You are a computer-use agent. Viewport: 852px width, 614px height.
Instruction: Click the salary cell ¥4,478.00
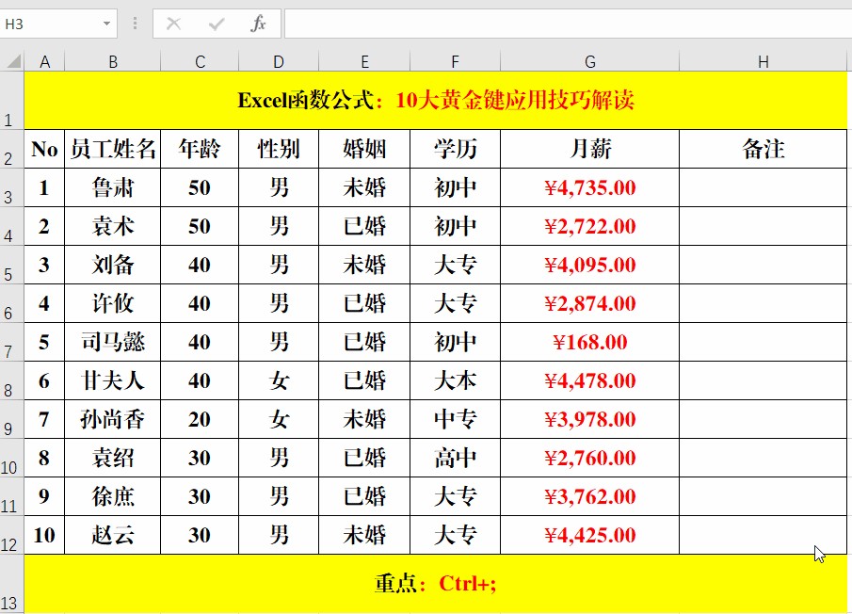pyautogui.click(x=589, y=380)
